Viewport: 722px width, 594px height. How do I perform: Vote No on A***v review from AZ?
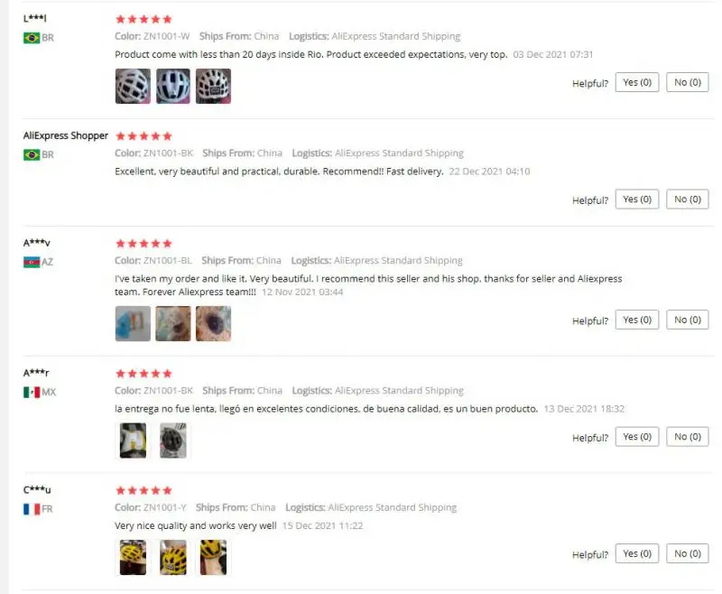coord(688,320)
